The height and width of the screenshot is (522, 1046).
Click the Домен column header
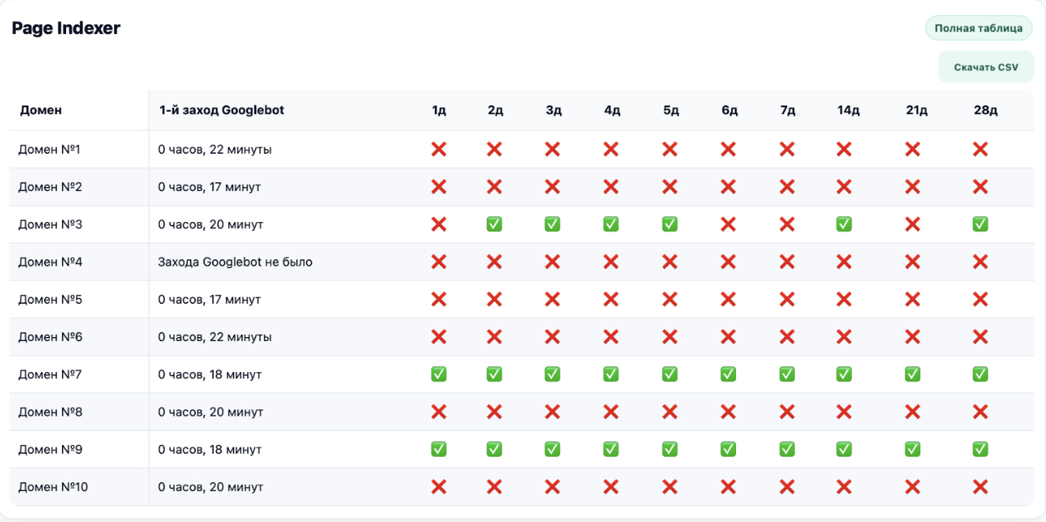[x=41, y=110]
